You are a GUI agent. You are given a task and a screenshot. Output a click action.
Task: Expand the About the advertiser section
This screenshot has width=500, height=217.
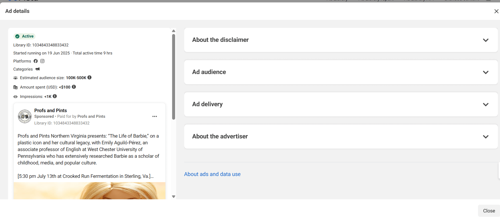click(341, 137)
